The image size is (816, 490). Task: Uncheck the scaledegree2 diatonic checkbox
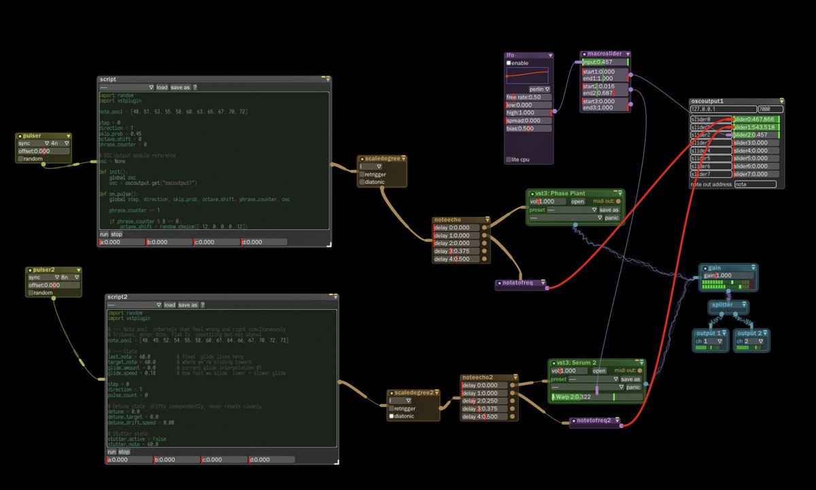[x=392, y=415]
